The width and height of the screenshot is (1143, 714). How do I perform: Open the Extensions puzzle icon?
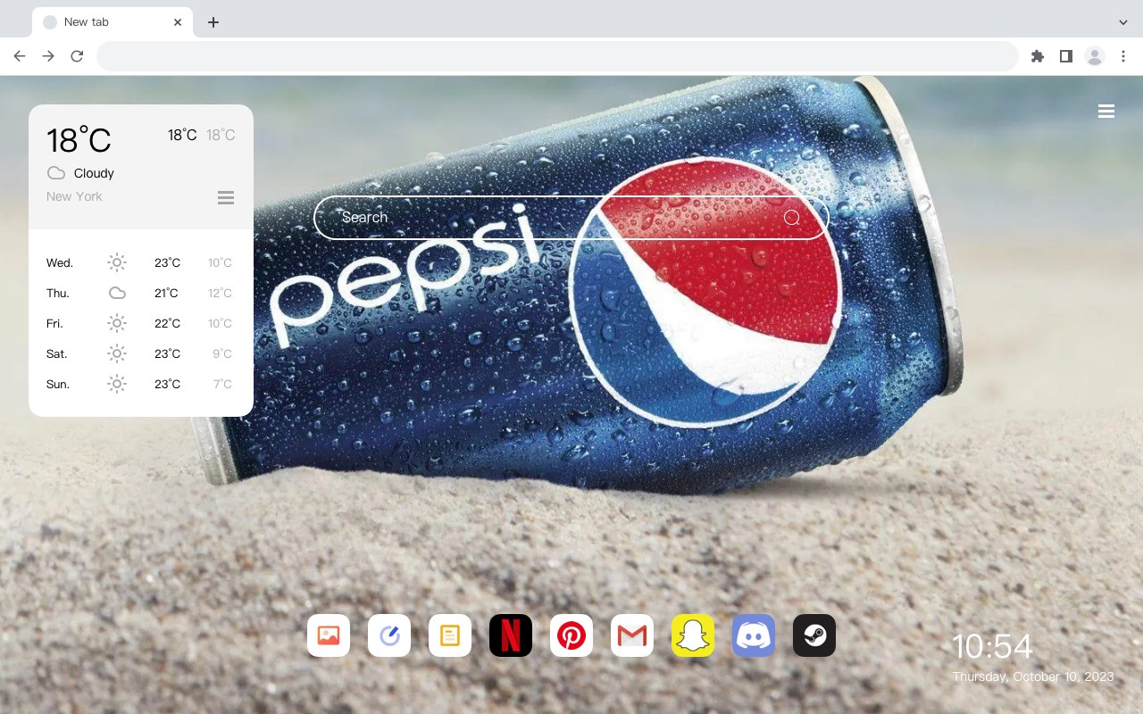1037,56
